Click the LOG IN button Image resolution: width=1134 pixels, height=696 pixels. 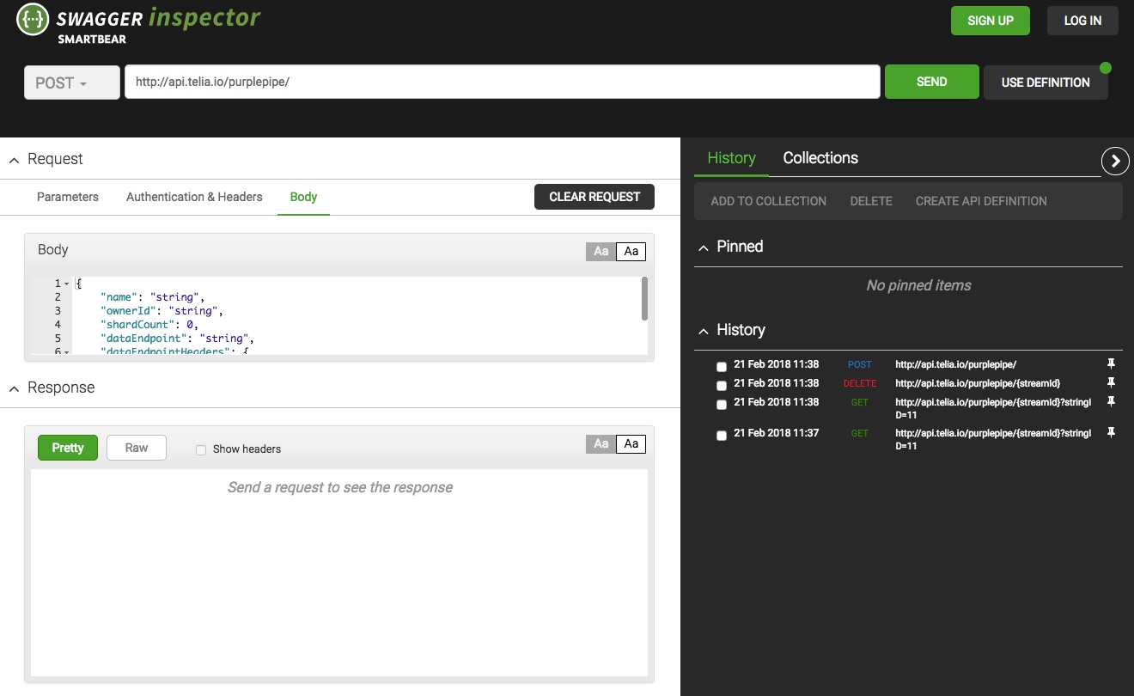1082,21
